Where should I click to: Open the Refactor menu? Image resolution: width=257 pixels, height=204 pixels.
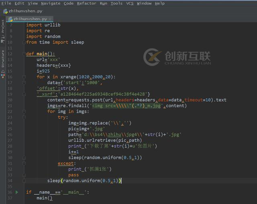coord(87,3)
